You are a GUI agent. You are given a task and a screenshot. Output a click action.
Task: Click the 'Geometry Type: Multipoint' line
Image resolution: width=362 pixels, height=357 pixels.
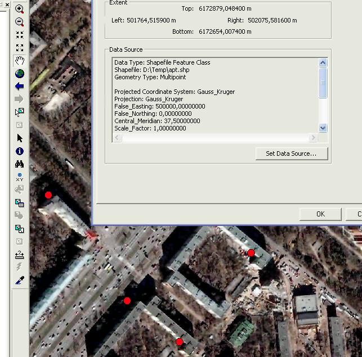point(150,77)
